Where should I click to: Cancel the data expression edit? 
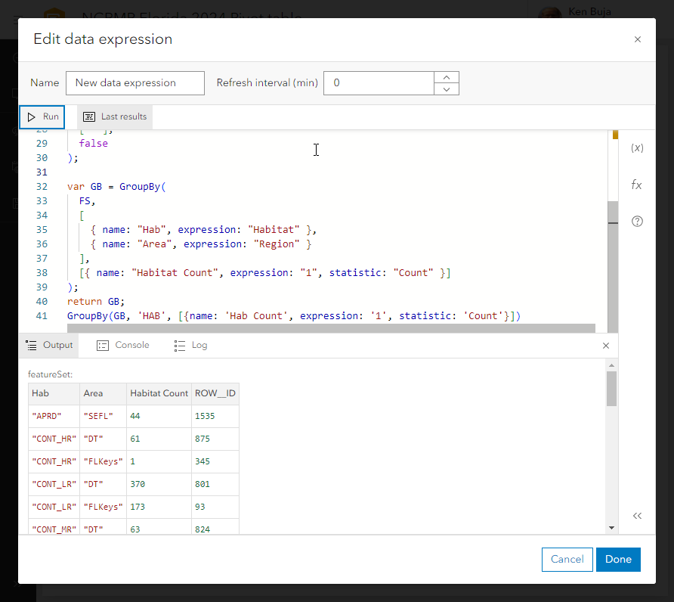pos(567,559)
